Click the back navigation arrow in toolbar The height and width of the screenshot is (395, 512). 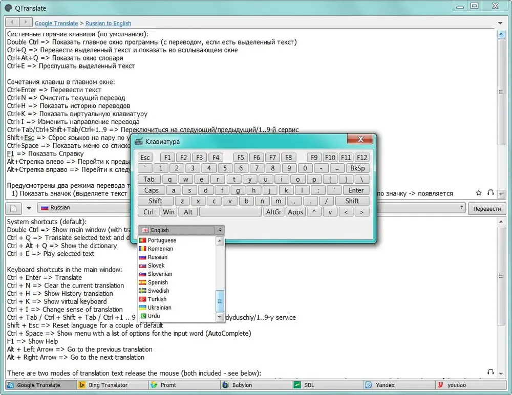(12, 22)
